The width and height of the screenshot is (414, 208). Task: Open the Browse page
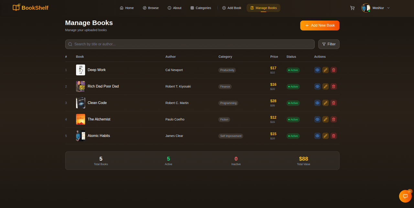(151, 8)
